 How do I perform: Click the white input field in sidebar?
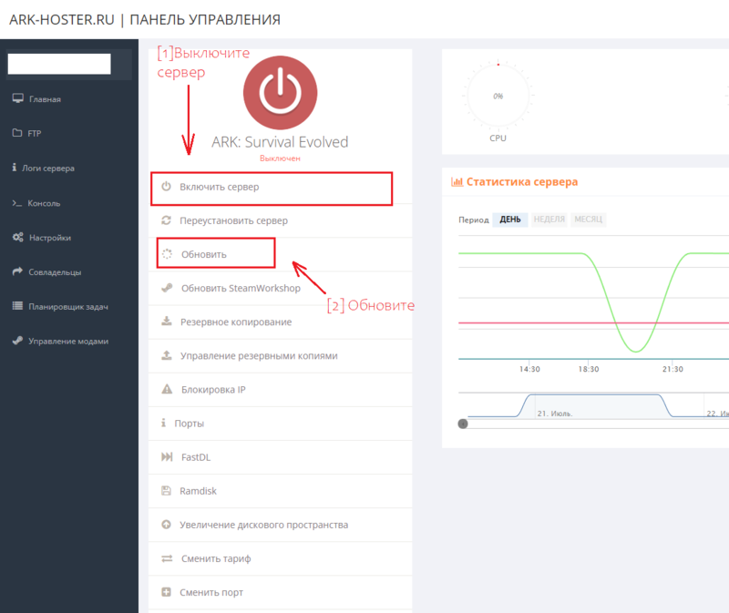(58, 64)
